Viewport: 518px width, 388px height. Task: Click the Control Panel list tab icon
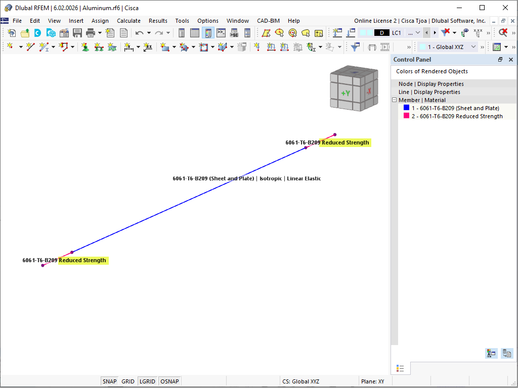pos(400,368)
